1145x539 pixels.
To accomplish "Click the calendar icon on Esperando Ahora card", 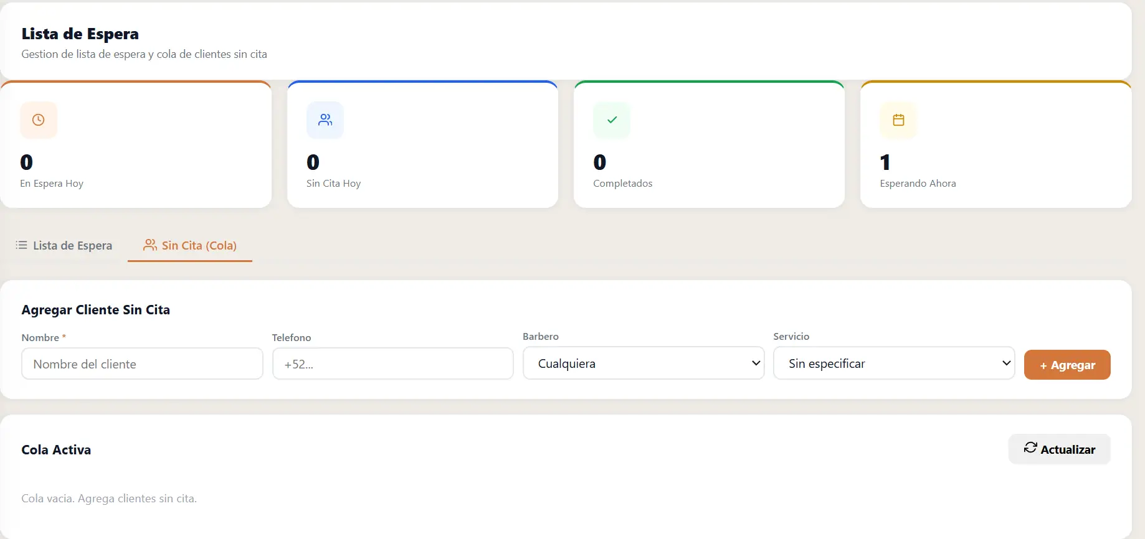I will [898, 120].
